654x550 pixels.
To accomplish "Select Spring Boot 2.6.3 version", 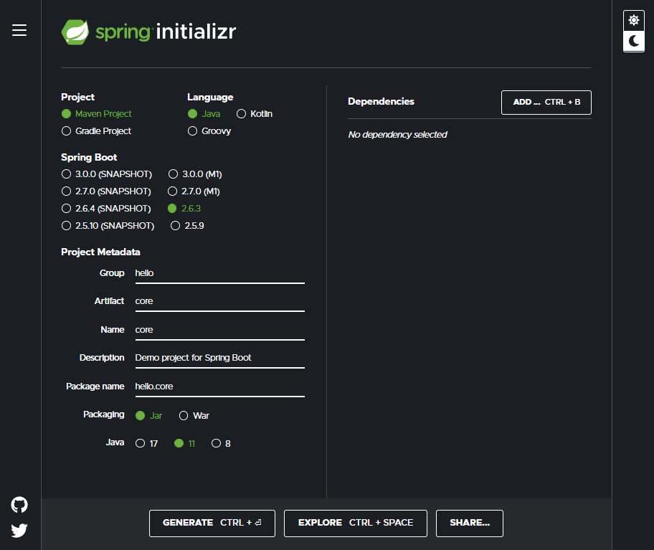I will [184, 208].
